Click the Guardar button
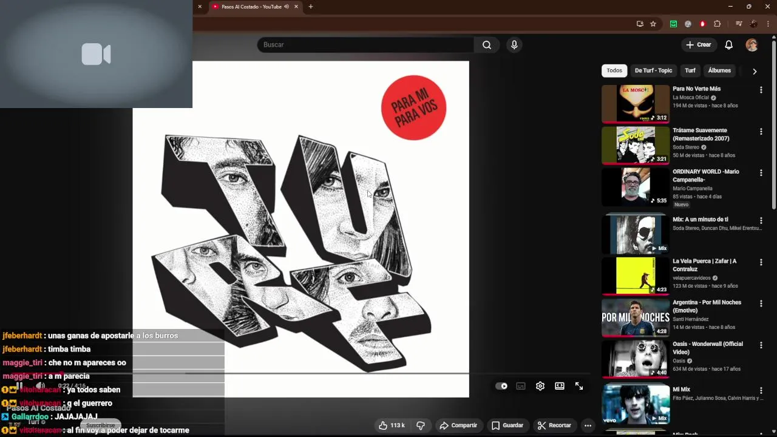Viewport: 777px width, 437px height. pos(507,425)
